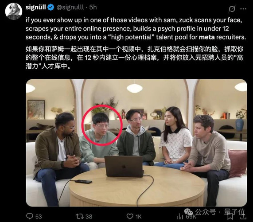Open the signüll profile avatar picture
The width and height of the screenshot is (253, 222).
point(14,11)
